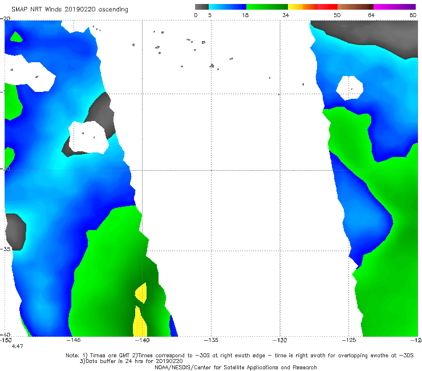Click the gray low-wind region in the top right

tap(377, 35)
